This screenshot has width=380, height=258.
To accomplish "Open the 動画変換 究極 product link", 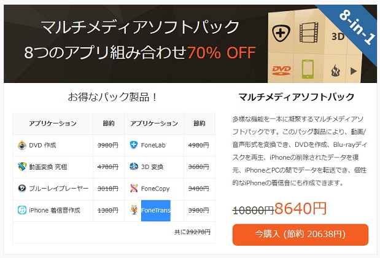I will [x=49, y=167].
